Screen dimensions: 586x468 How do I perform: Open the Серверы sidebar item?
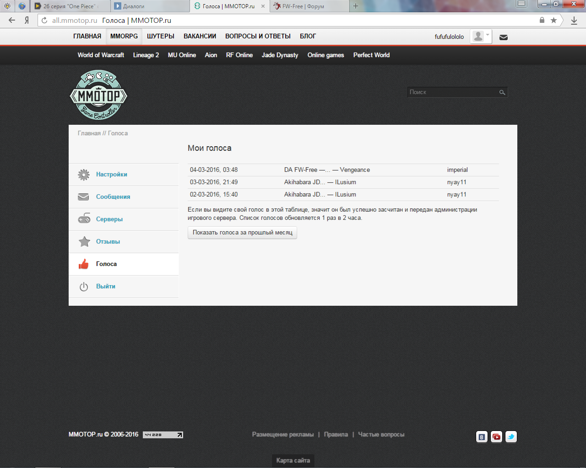pyautogui.click(x=109, y=219)
